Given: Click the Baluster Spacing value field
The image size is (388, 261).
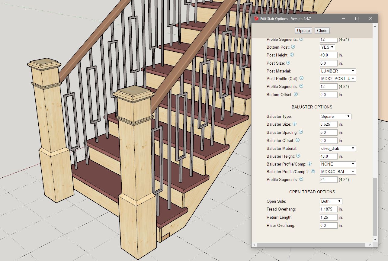Looking at the screenshot, I should point(328,132).
